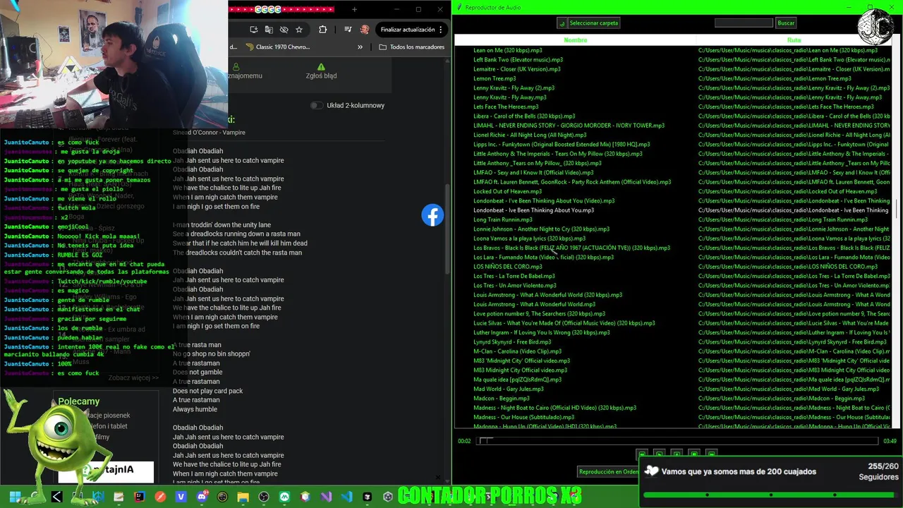Select Love potion number 9, The Searchers
The image size is (903, 508).
(539, 313)
